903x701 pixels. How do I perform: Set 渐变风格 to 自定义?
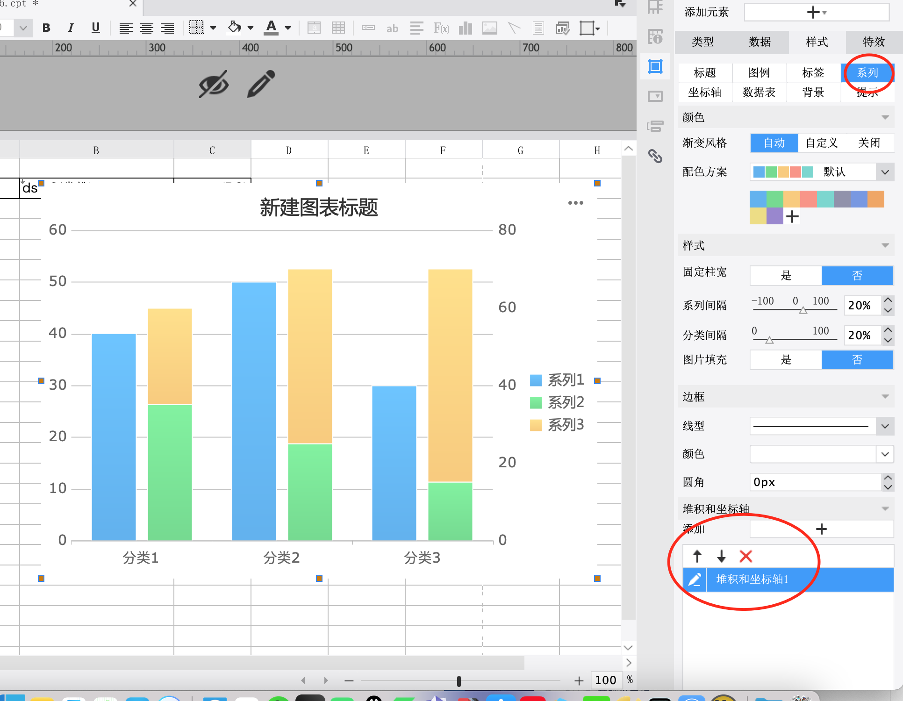coord(822,143)
